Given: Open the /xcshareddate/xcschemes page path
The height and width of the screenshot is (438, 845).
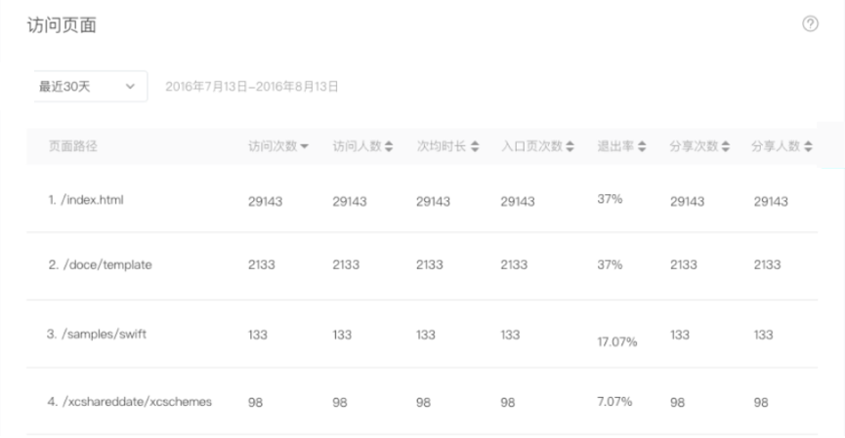Looking at the screenshot, I should (x=137, y=402).
